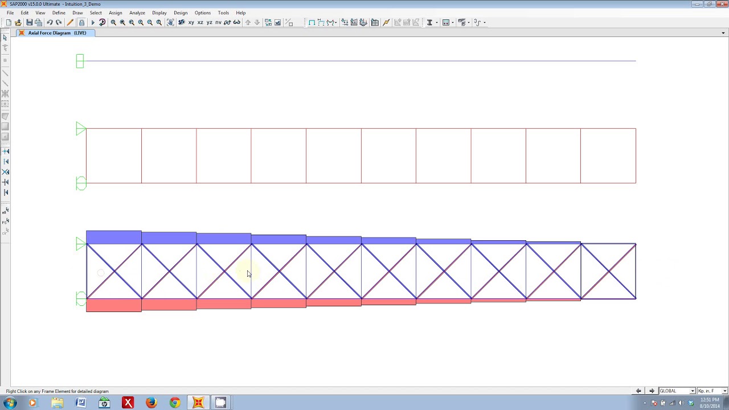Viewport: 729px width, 410px height.
Task: Click the Save icon in the toolbar
Action: 29,23
